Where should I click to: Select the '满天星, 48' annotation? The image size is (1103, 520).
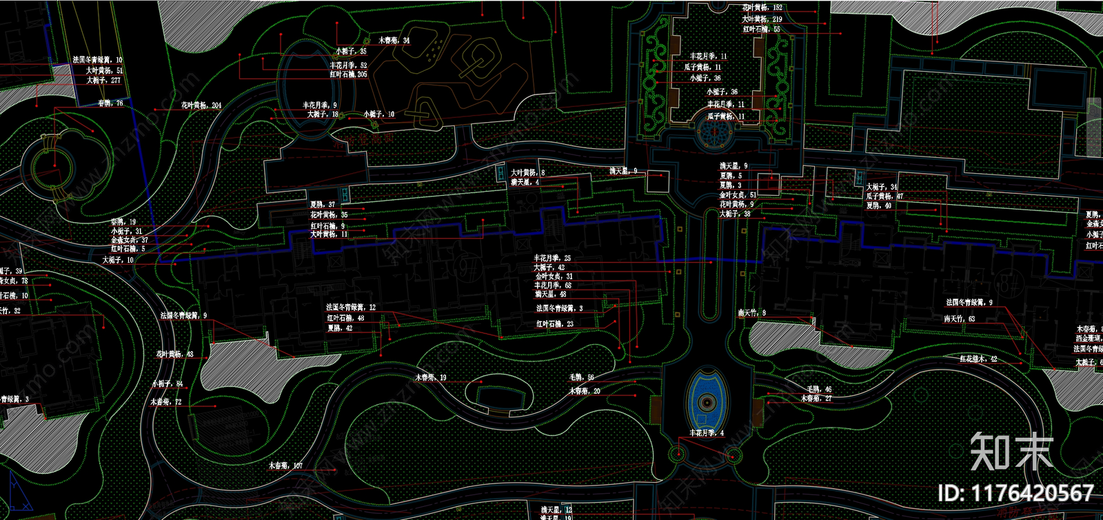point(551,294)
